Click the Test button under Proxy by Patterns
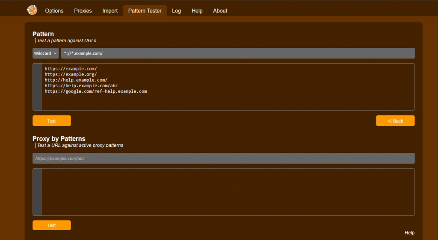This screenshot has width=438, height=240. pyautogui.click(x=52, y=225)
